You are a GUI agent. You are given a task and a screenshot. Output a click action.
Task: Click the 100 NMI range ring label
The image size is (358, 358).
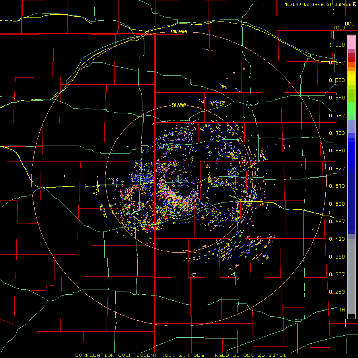(179, 31)
